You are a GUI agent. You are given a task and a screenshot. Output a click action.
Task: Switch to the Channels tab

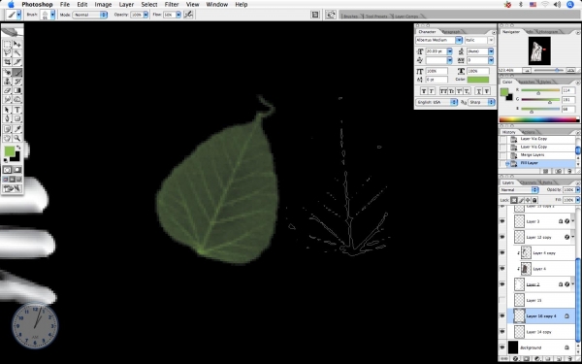point(529,182)
